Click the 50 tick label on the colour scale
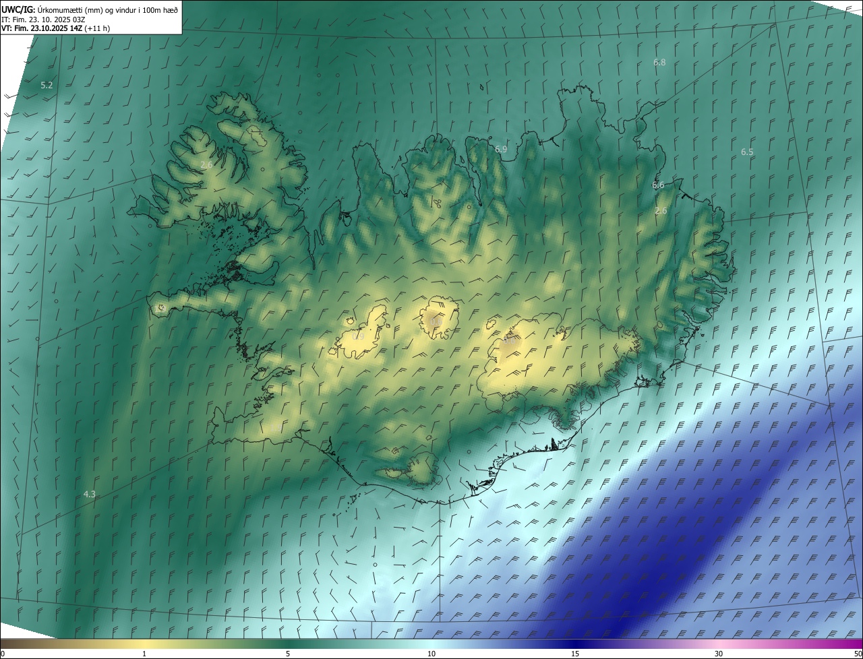Viewport: 863px width, 659px height. tap(858, 654)
